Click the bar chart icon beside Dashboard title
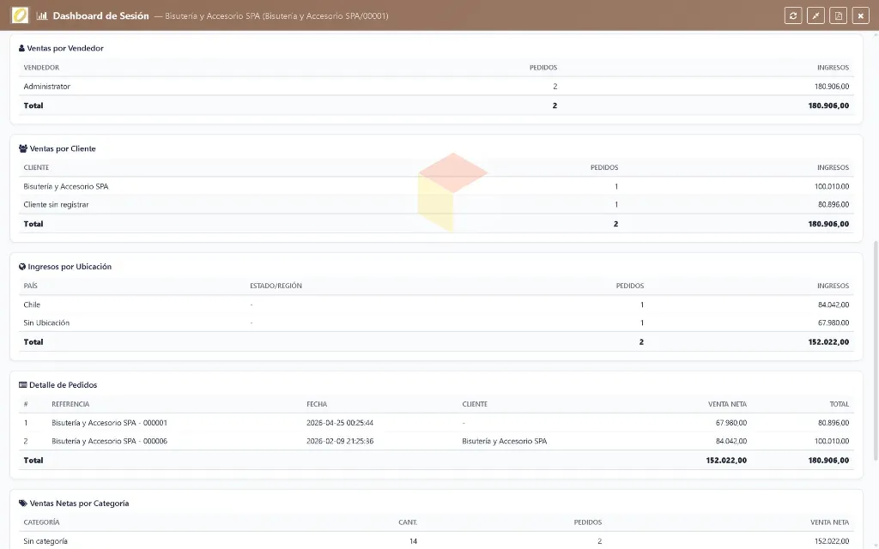This screenshot has height=549, width=879. [x=41, y=15]
